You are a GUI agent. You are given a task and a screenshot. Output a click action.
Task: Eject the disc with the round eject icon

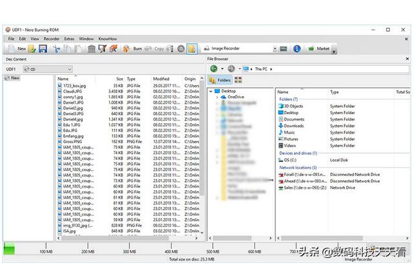point(181,49)
